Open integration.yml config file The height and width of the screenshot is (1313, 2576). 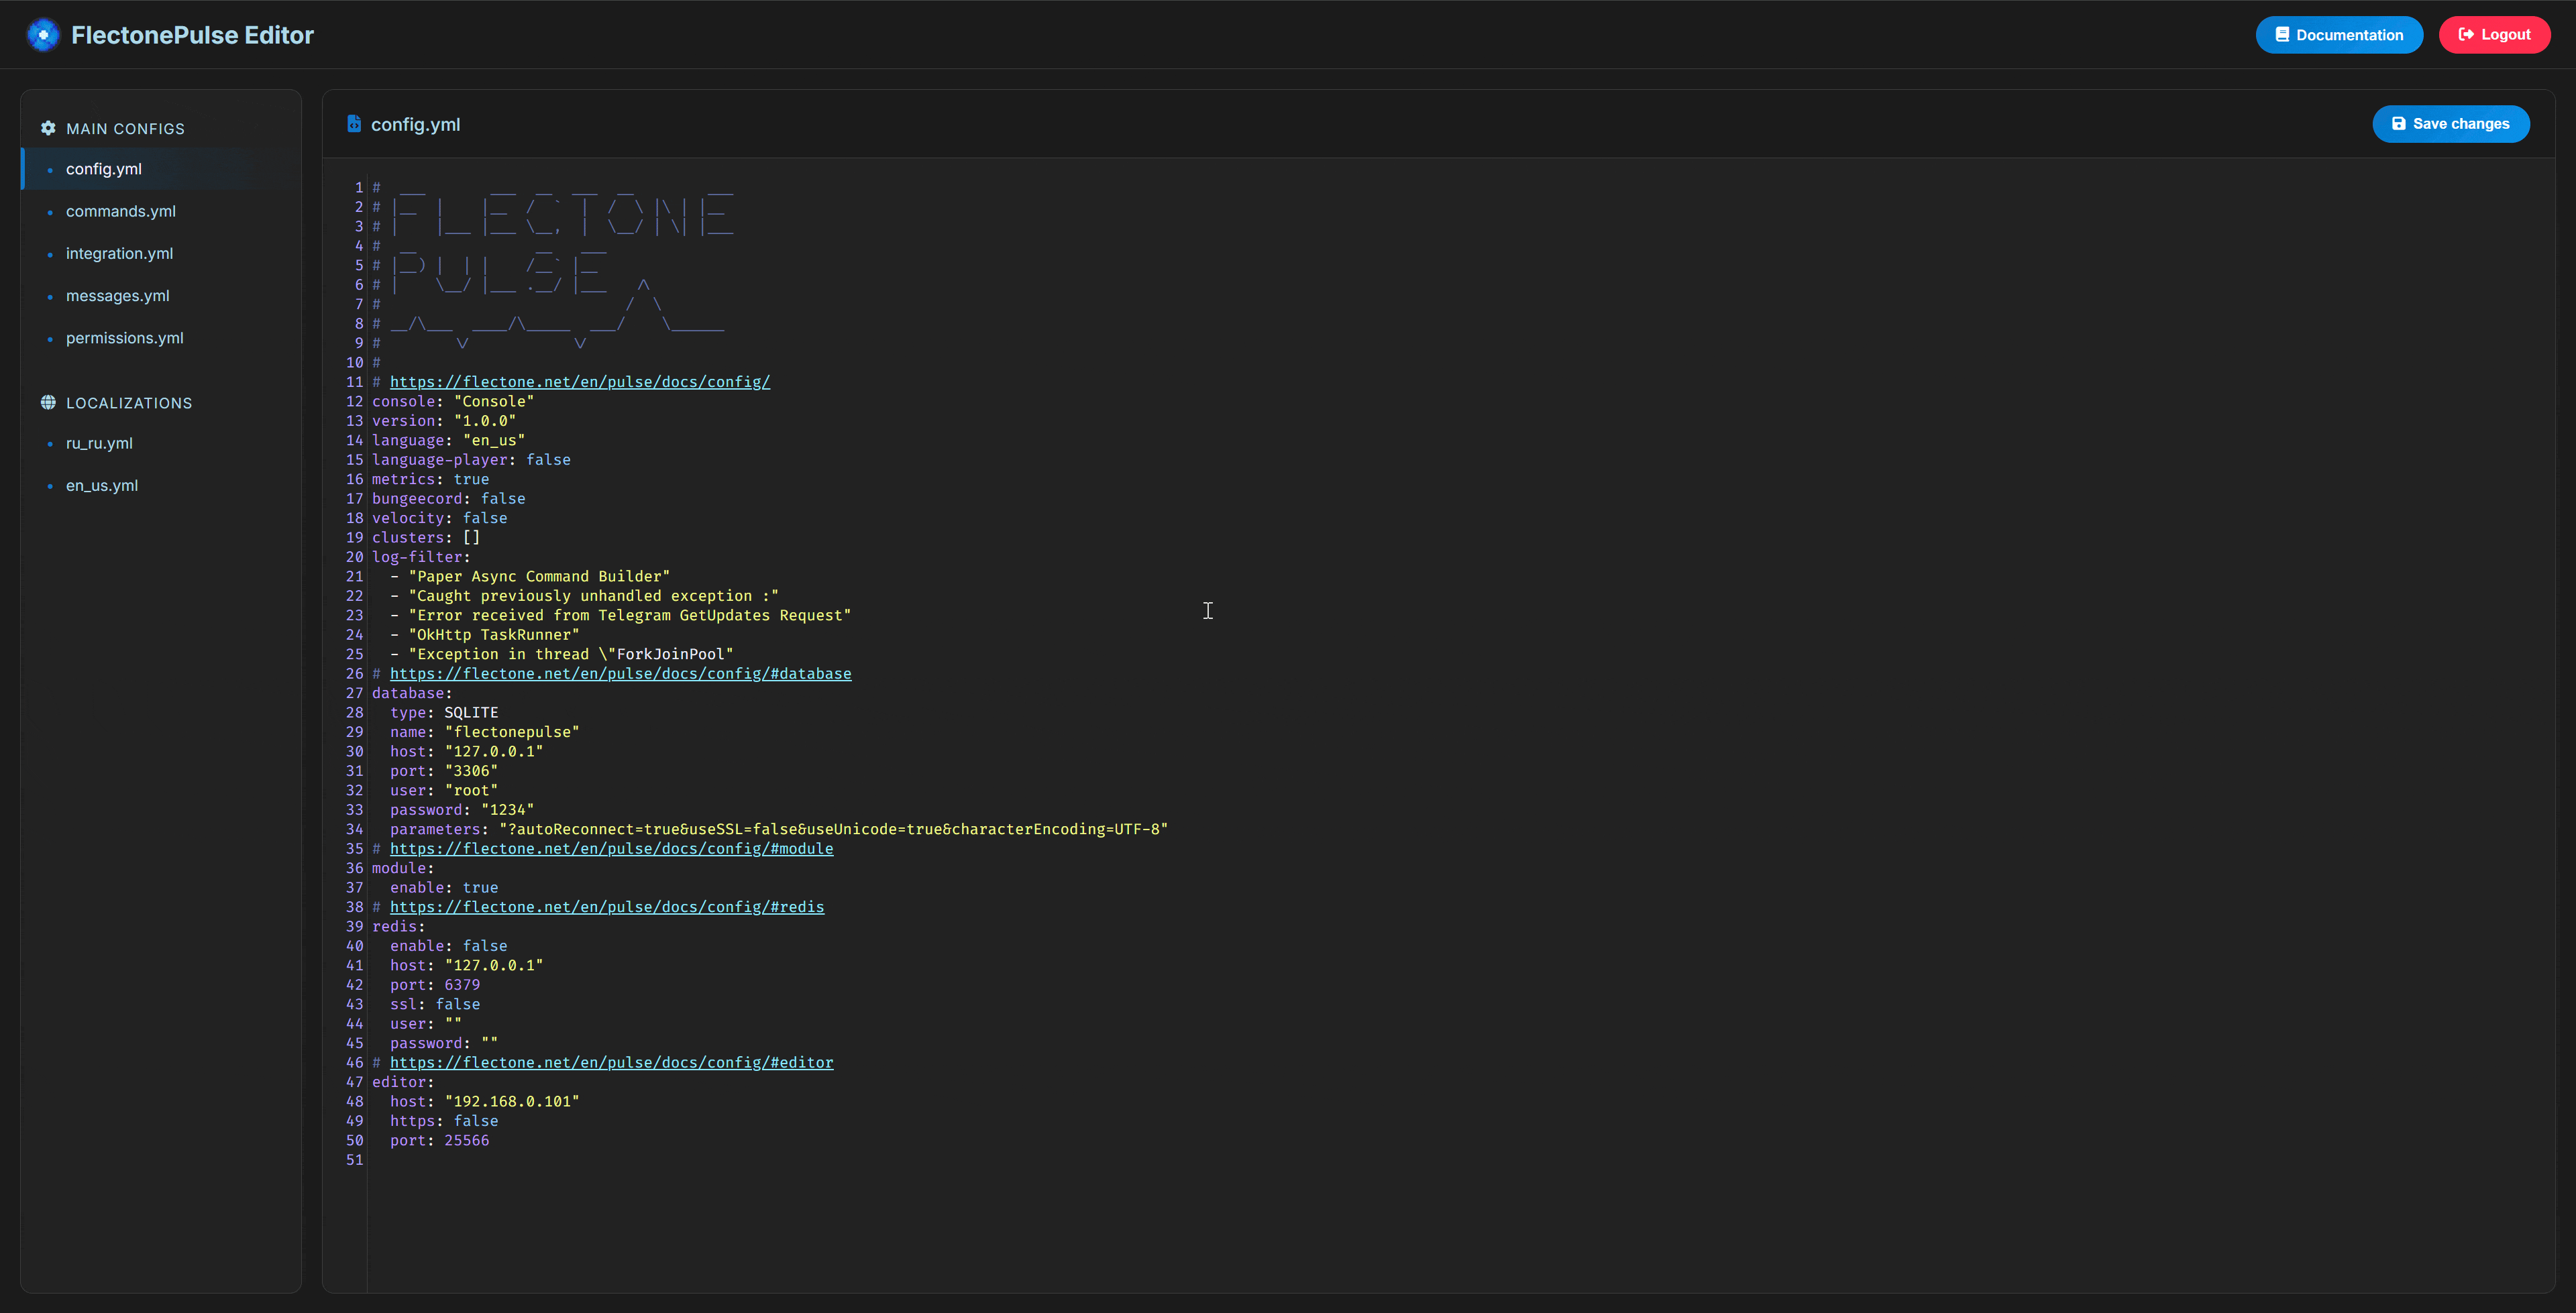tap(119, 254)
